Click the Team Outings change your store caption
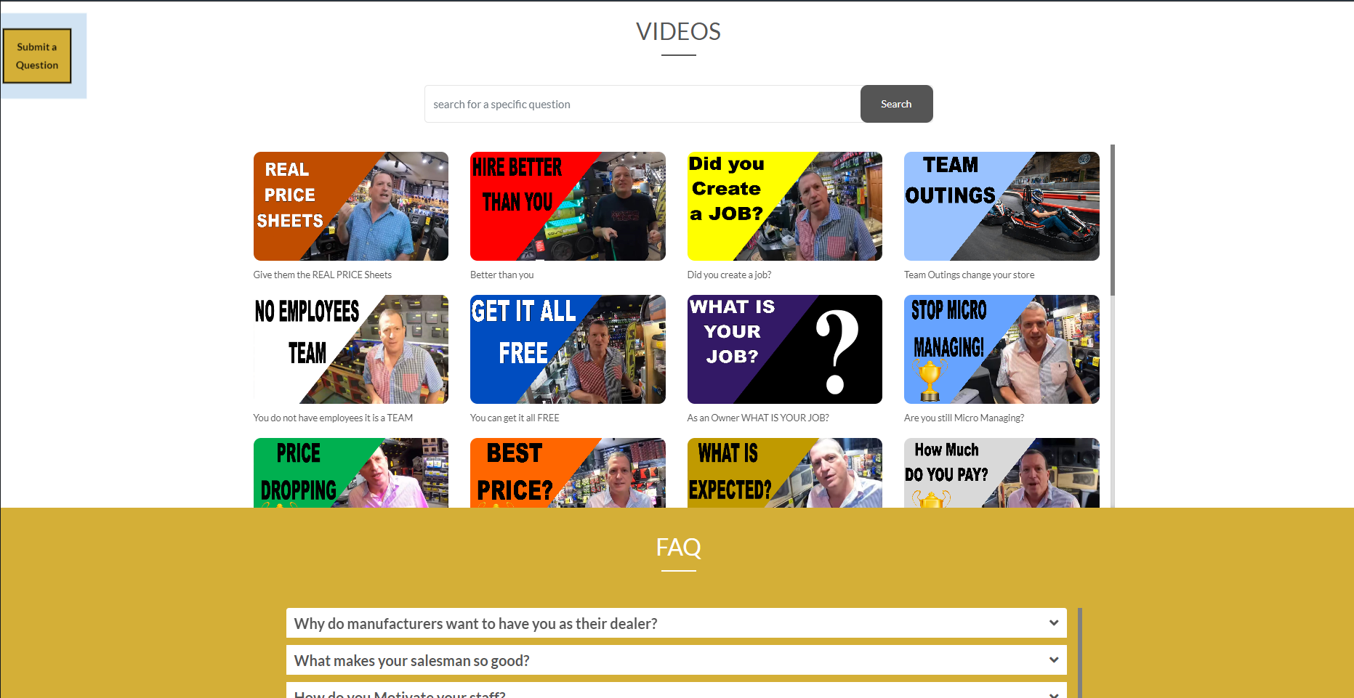1354x698 pixels. click(969, 275)
